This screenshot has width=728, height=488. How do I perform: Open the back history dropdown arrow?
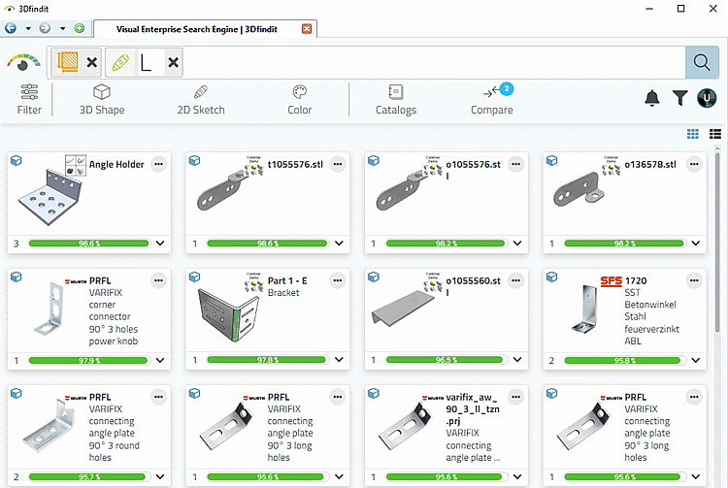[28, 28]
